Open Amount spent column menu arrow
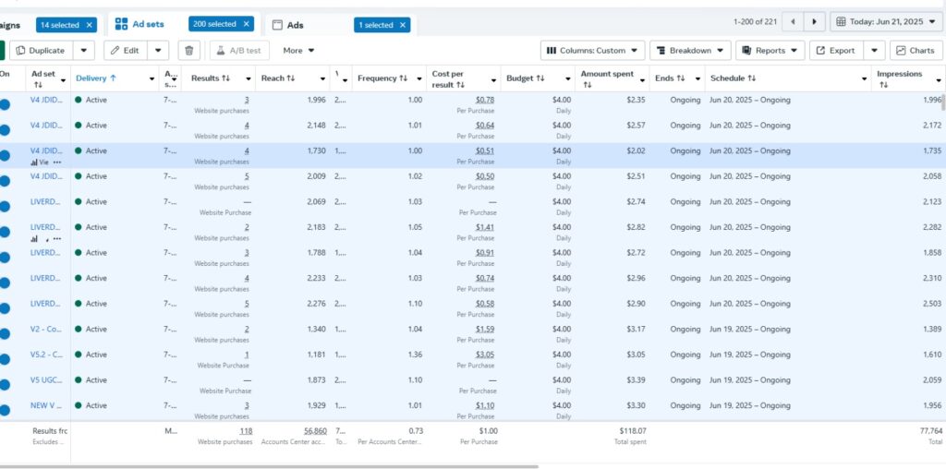This screenshot has height=469, width=946. pos(642,79)
